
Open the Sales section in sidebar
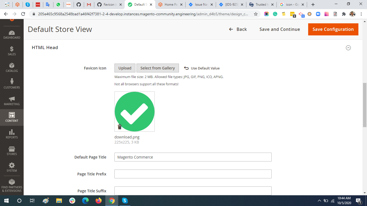(12, 51)
